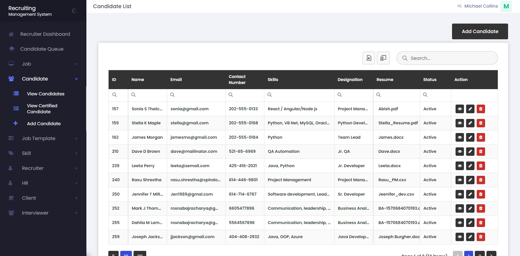Click the export file icon button
Image resolution: width=520 pixels, height=256 pixels.
coord(369,58)
